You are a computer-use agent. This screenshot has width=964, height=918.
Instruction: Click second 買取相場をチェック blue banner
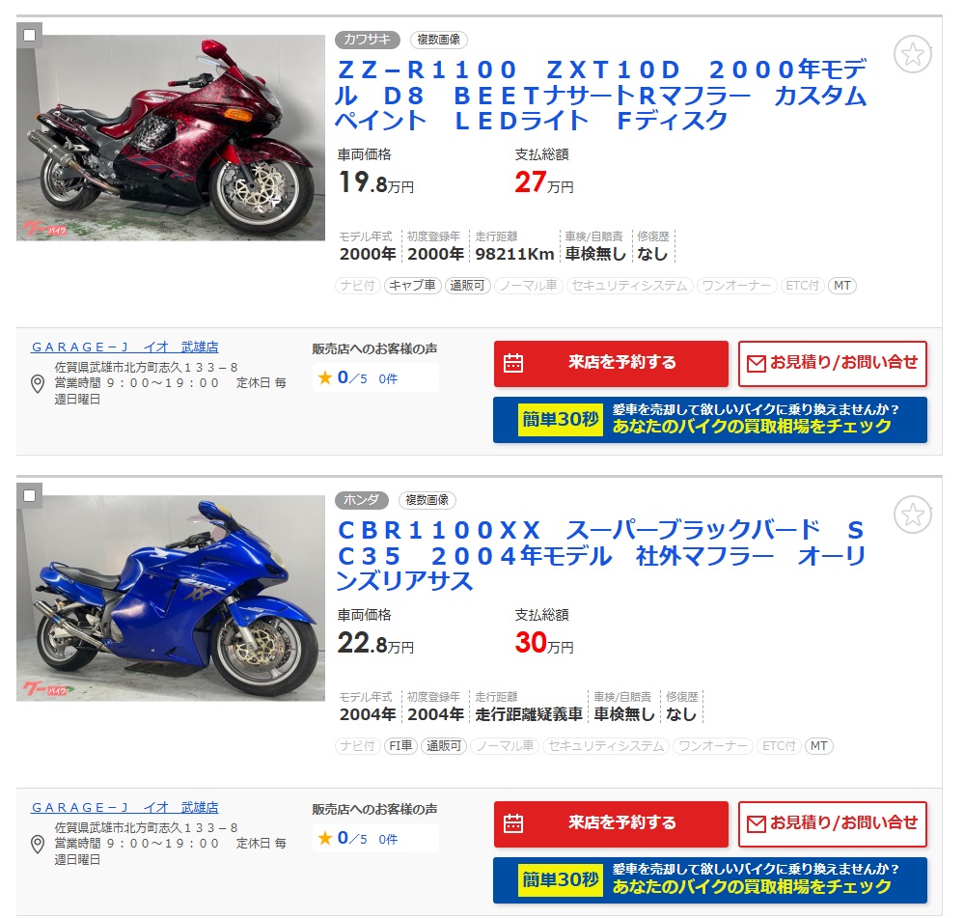[x=709, y=880]
